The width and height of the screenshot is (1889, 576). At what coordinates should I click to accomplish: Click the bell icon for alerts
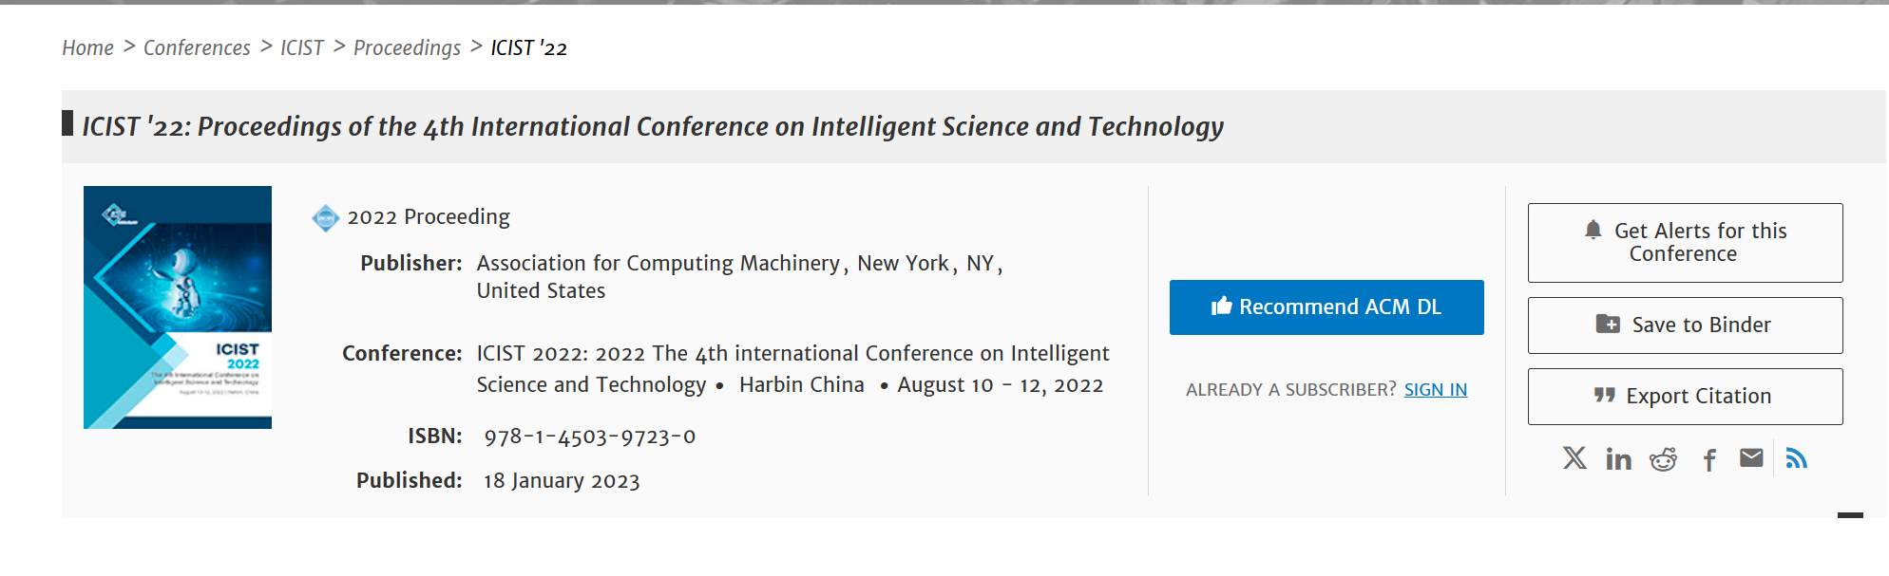[x=1593, y=230]
